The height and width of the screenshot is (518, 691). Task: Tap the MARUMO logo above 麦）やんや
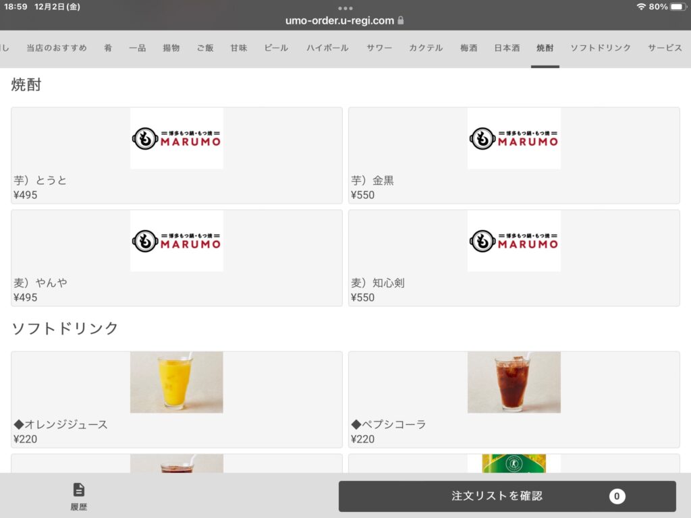coord(177,241)
